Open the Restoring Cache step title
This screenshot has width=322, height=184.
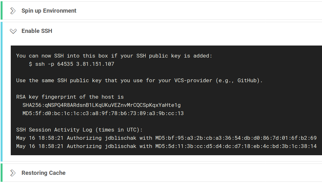point(44,173)
